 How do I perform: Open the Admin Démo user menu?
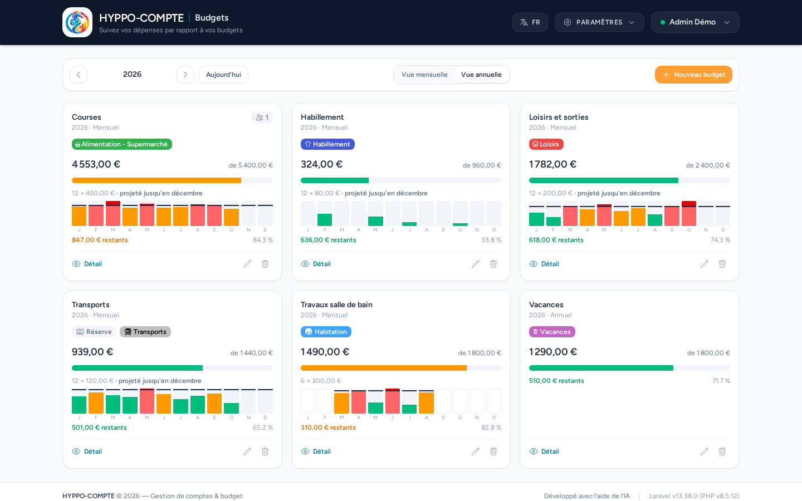coord(695,22)
